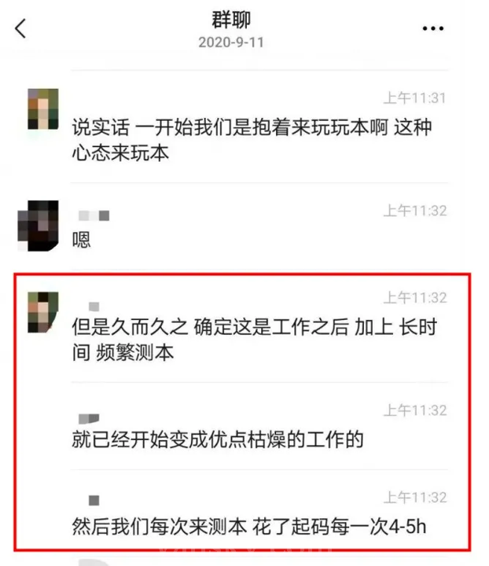Tap the blurred sender name above 嗯
This screenshot has height=566, width=489.
coord(94,215)
